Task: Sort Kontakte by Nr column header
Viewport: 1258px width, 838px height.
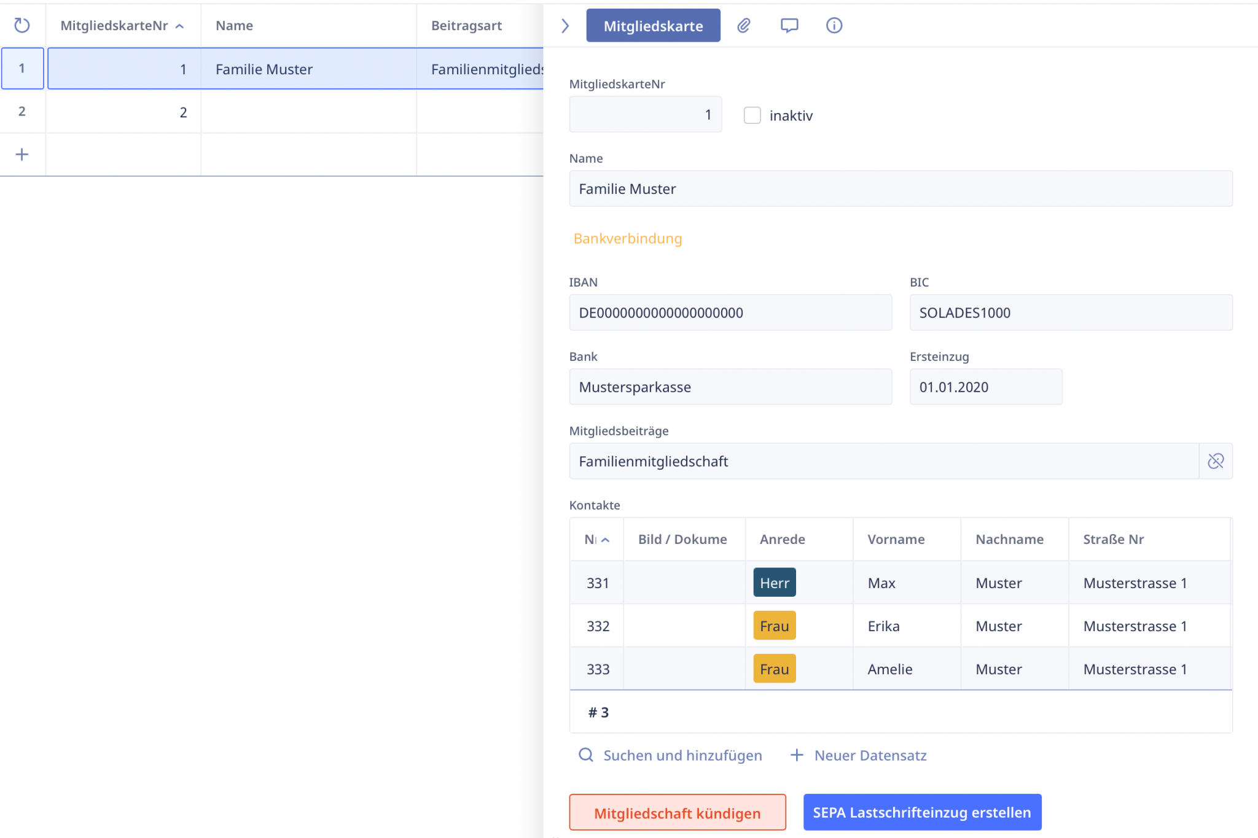Action: (596, 539)
